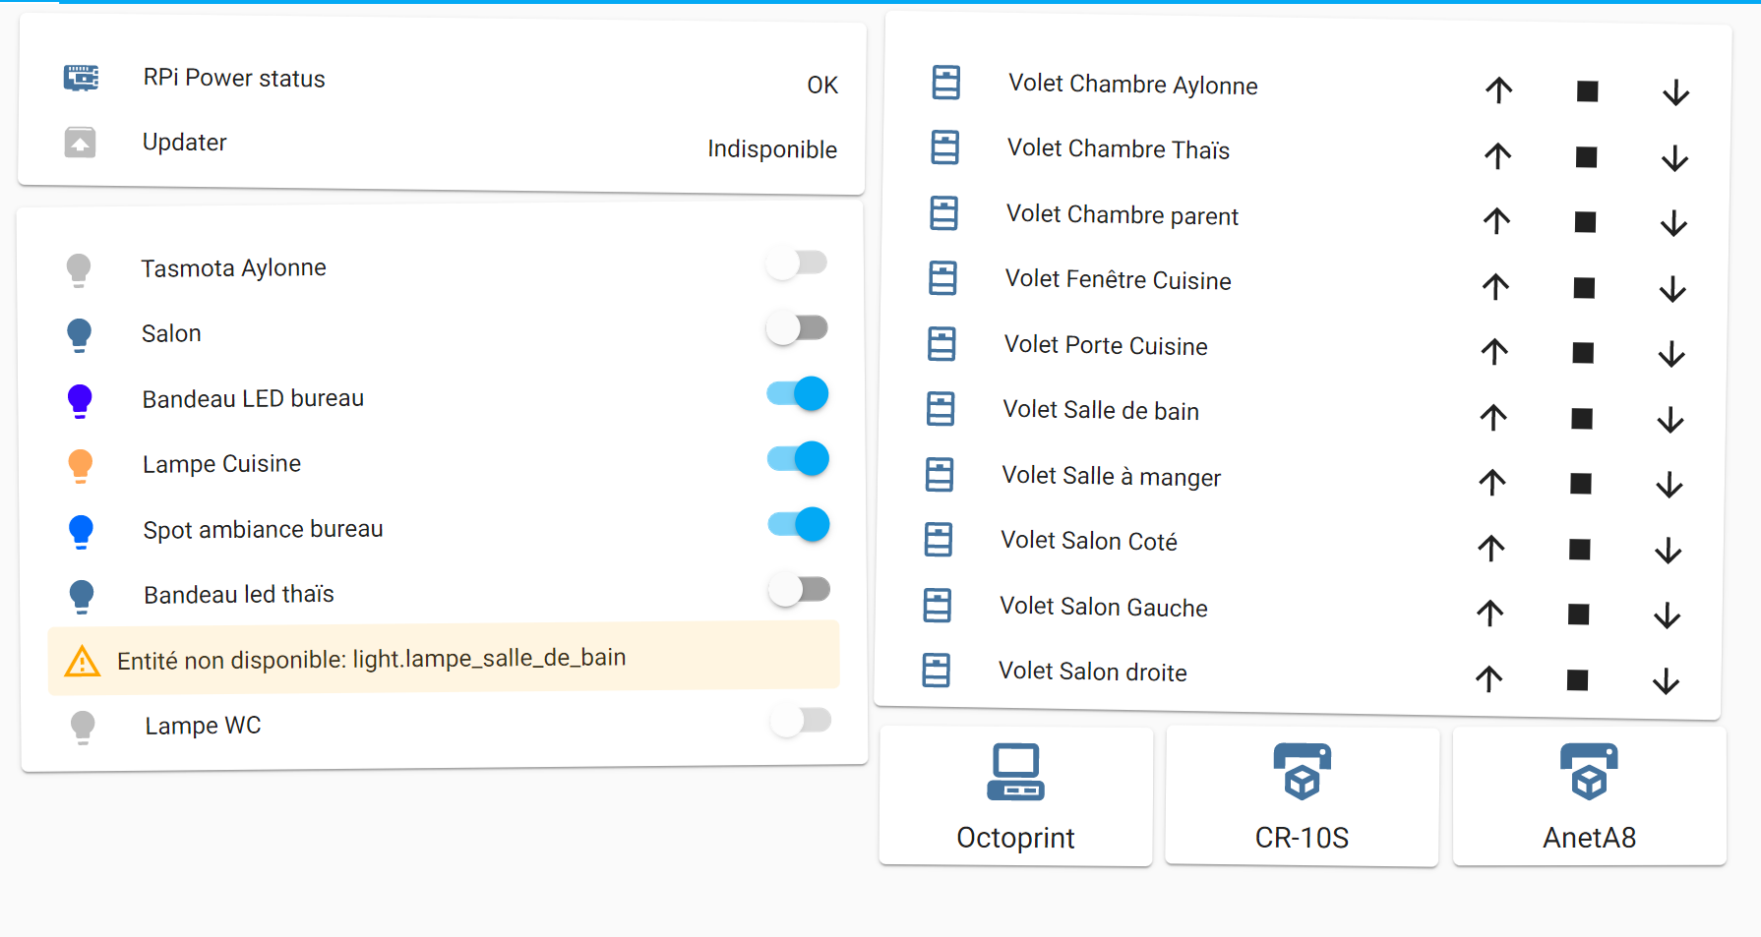Stop Volet Salon Gauche shutter
1761x937 pixels.
tap(1579, 615)
